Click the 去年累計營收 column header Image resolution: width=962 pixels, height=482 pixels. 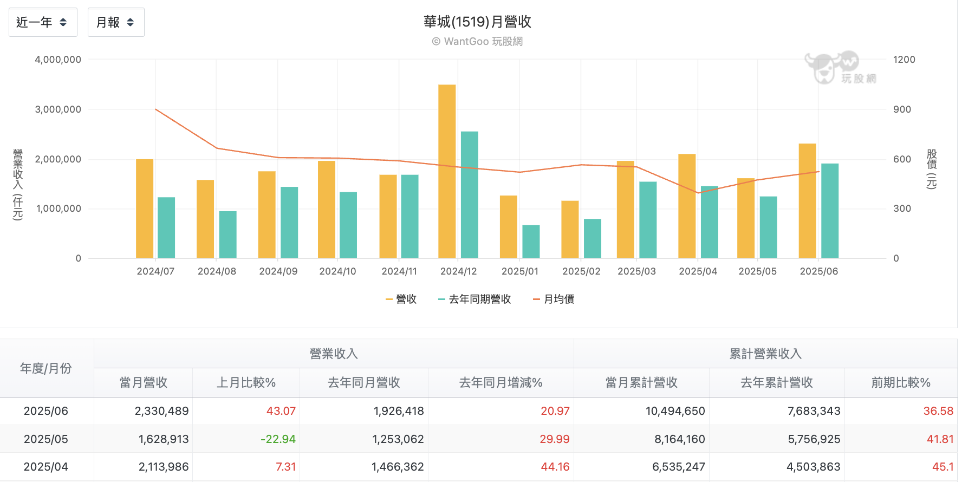pyautogui.click(x=777, y=383)
